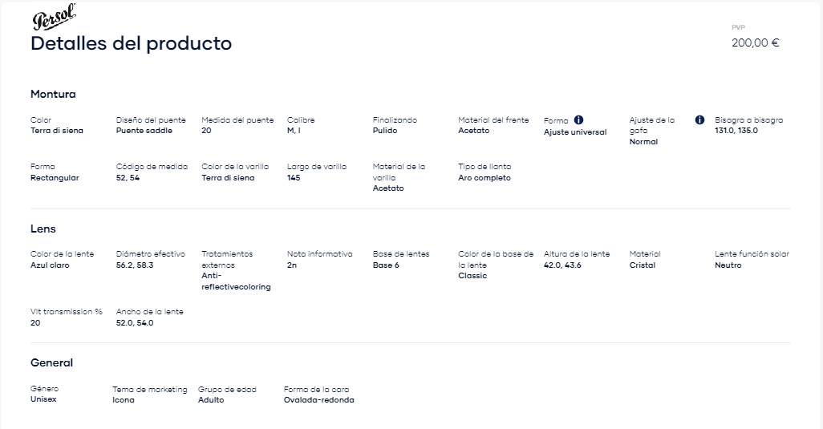Click the General section title
Viewport: 823px width, 429px height.
coord(51,363)
